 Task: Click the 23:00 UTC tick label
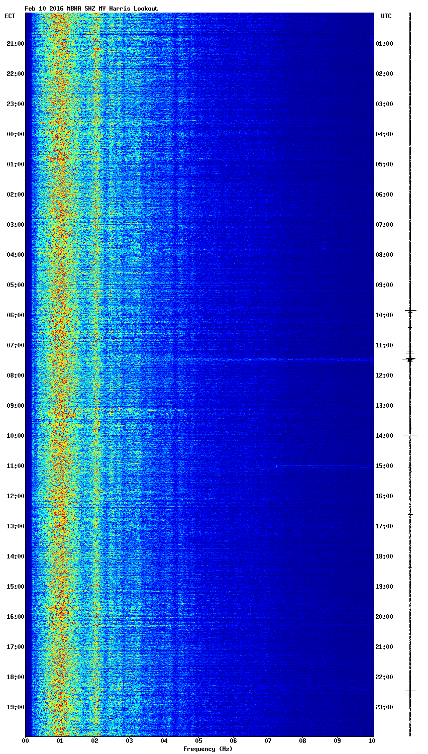click(x=384, y=707)
